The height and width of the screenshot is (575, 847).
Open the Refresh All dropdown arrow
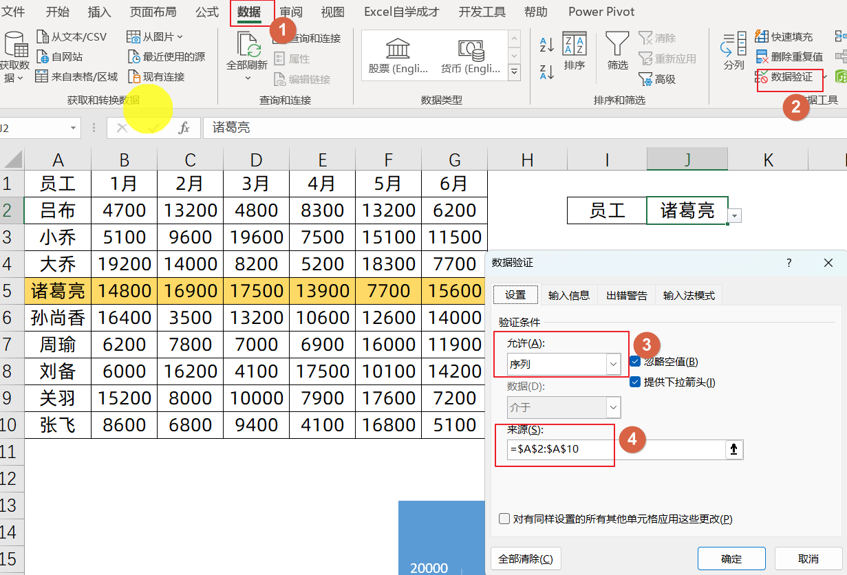tap(248, 78)
